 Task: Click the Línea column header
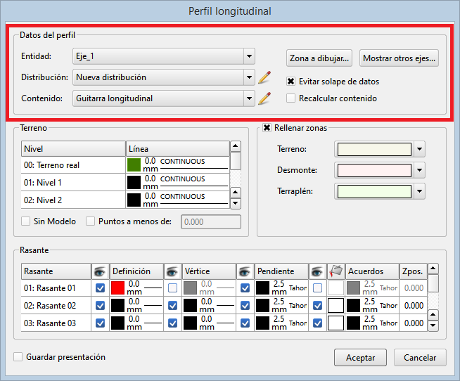pyautogui.click(x=178, y=149)
